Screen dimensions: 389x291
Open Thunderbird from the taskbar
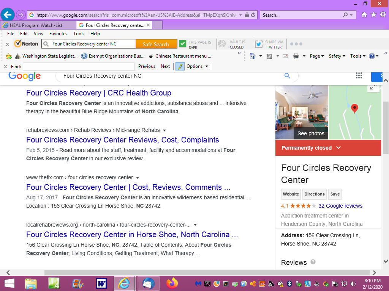pyautogui.click(x=149, y=283)
